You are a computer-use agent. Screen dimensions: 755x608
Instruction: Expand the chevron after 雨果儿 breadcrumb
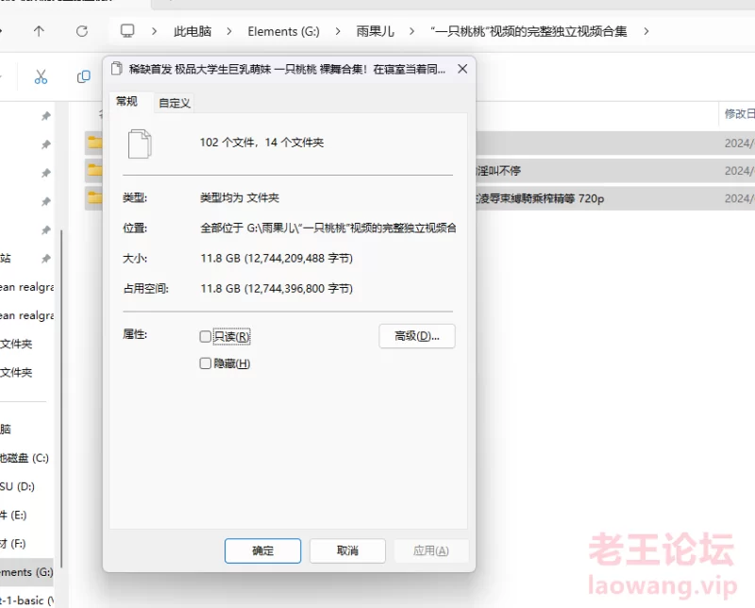click(411, 32)
